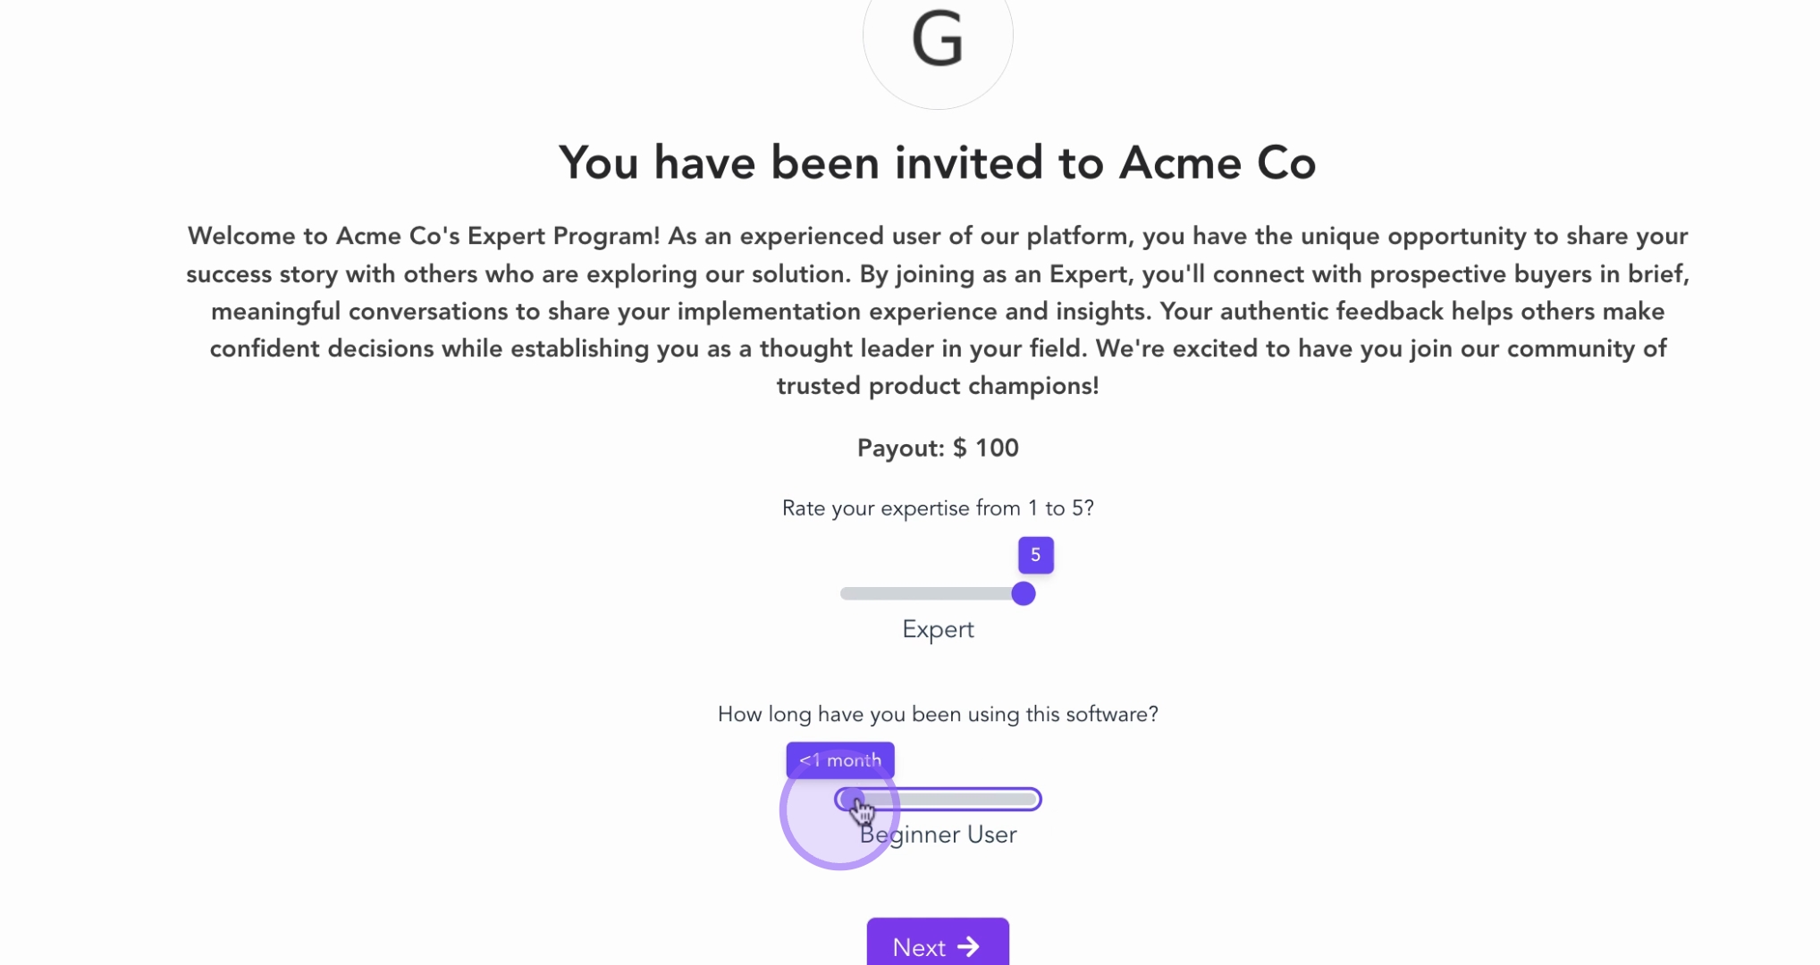The image size is (1820, 965).
Task: Click the "You have been invited to Acme Co" heading
Action: pyautogui.click(x=937, y=163)
